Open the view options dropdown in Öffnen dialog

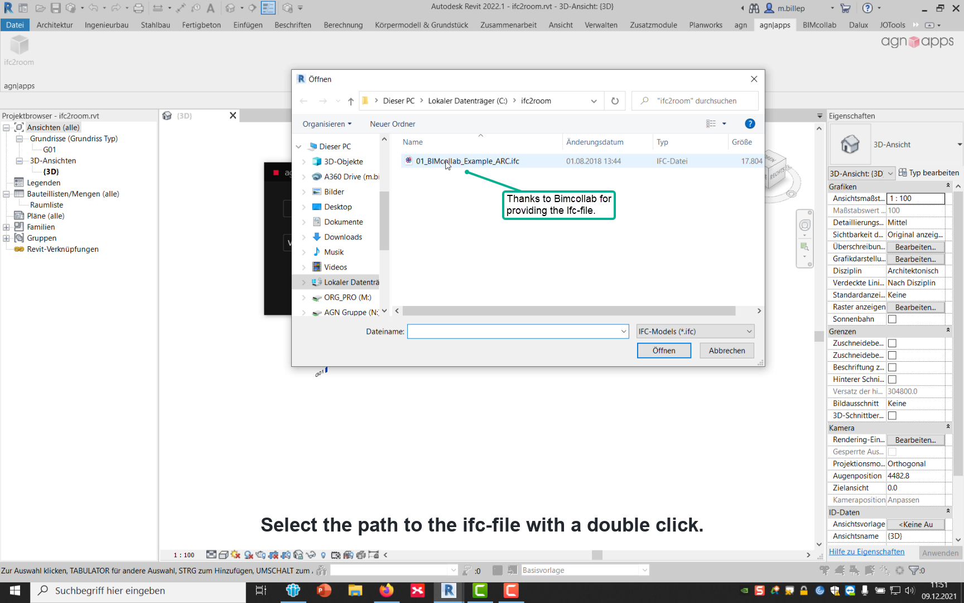(x=724, y=124)
